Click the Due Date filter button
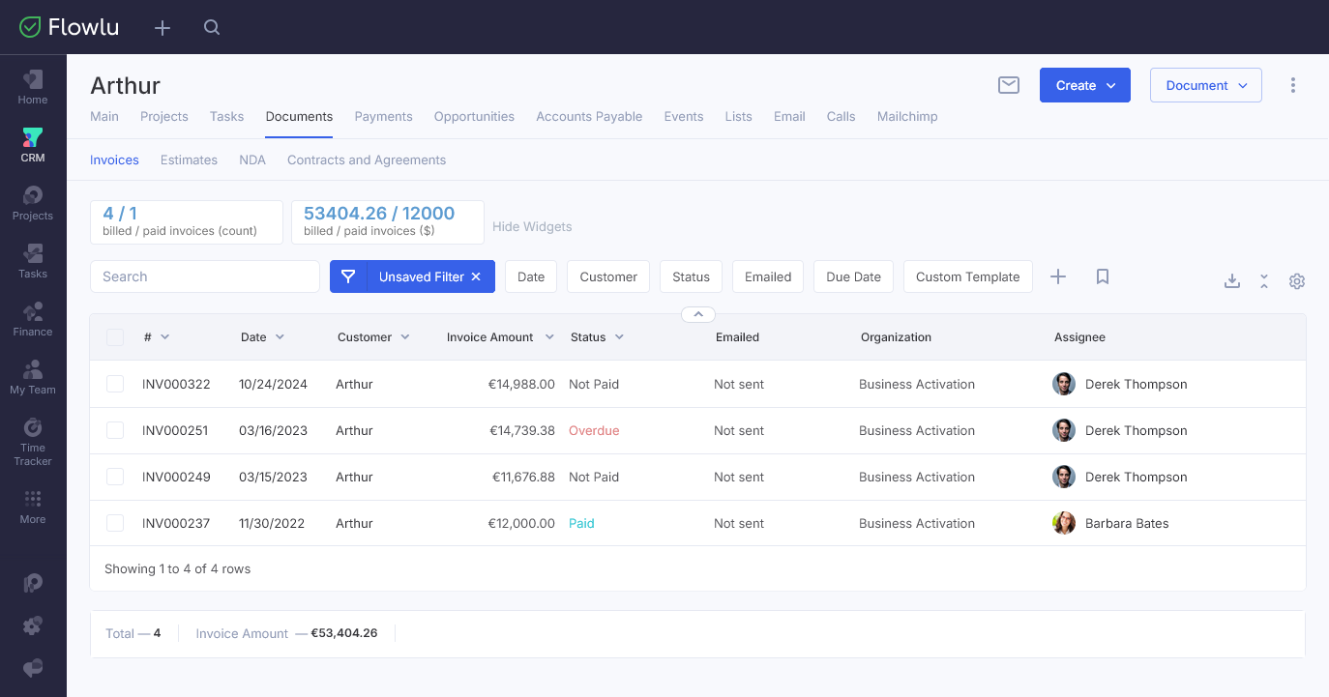1329x697 pixels. point(854,276)
